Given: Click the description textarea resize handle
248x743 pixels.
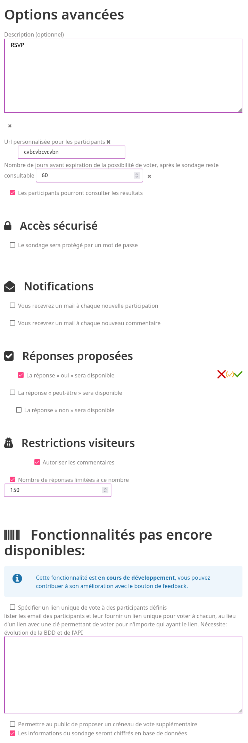Looking at the screenshot, I should coord(240,110).
